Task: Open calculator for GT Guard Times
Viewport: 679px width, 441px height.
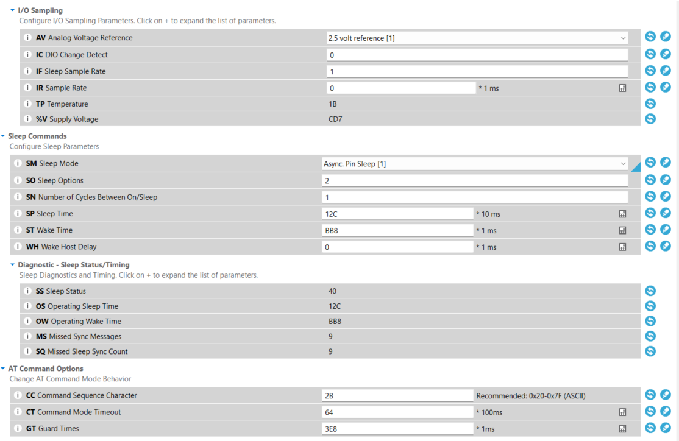Action: [622, 429]
